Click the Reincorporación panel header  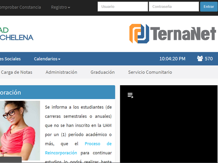click(58, 92)
